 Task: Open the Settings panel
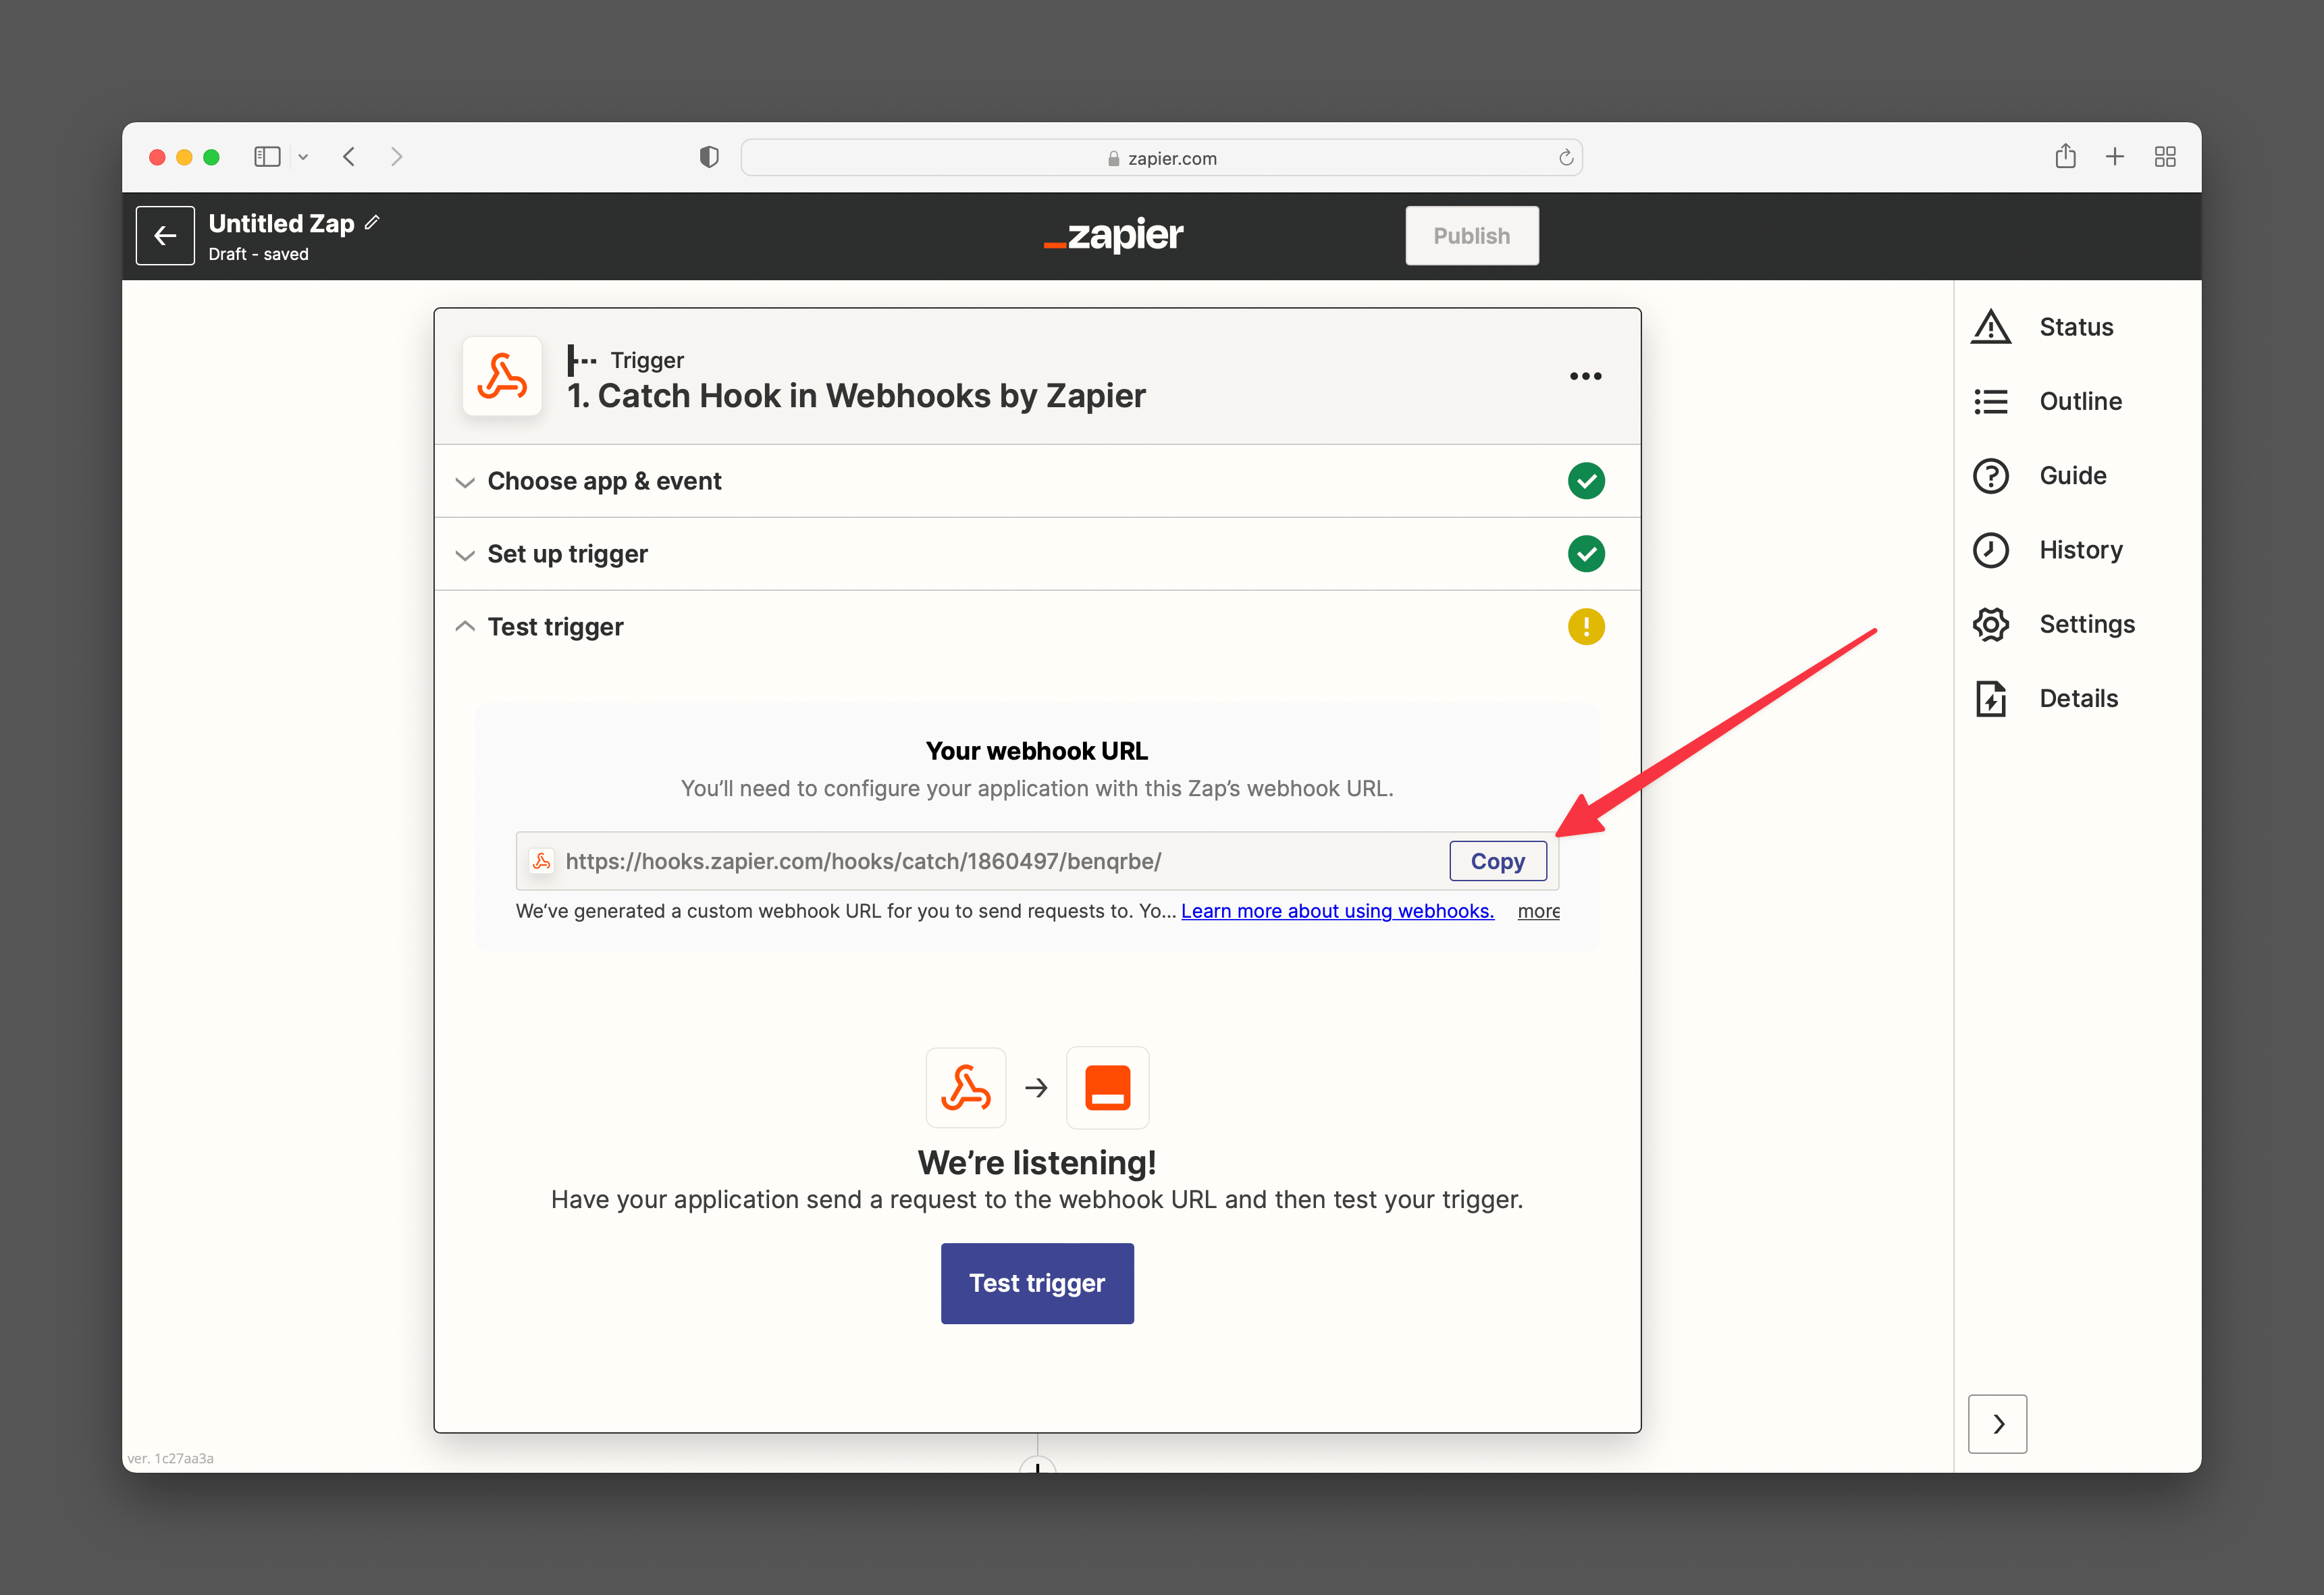[x=2086, y=623]
